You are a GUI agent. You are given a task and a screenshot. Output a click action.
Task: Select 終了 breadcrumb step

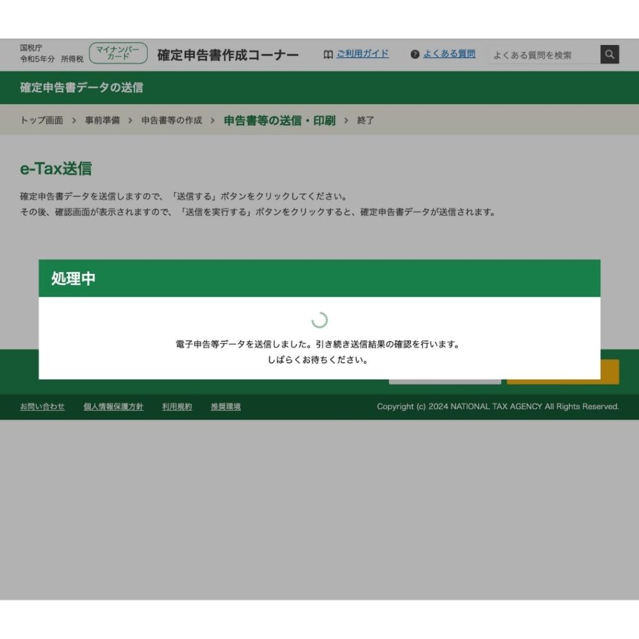click(366, 120)
